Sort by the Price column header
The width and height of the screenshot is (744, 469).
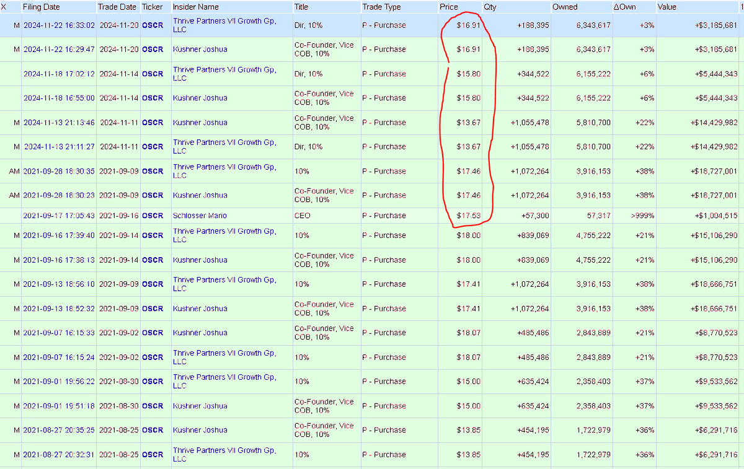(448, 7)
